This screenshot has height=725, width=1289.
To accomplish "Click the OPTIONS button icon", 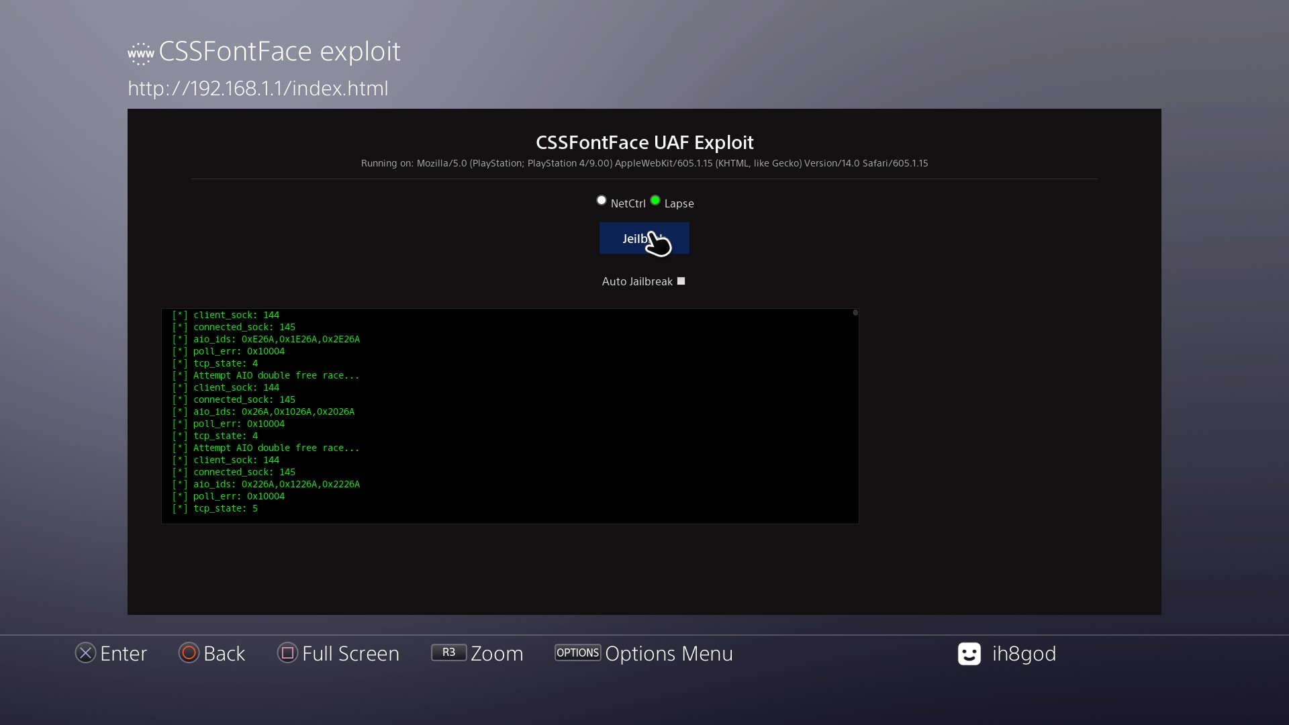I will point(577,652).
